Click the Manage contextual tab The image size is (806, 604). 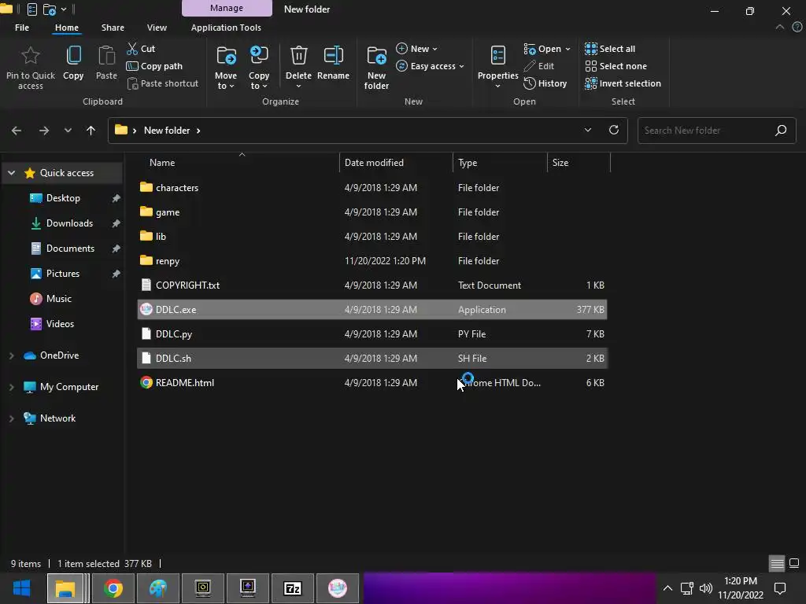coord(227,8)
